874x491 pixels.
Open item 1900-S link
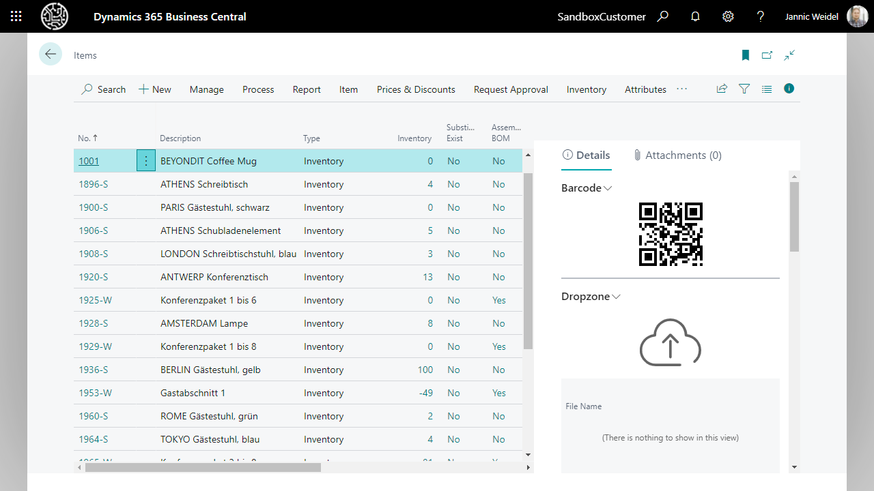tap(94, 207)
